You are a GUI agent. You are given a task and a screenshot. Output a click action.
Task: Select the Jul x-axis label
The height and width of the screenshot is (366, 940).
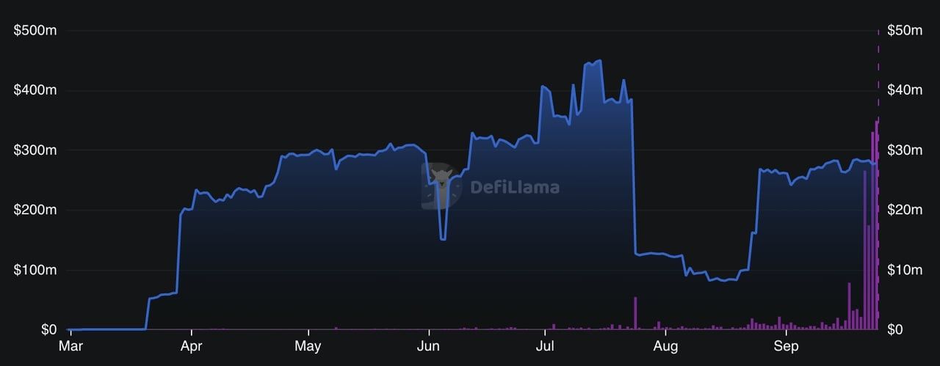[544, 344]
